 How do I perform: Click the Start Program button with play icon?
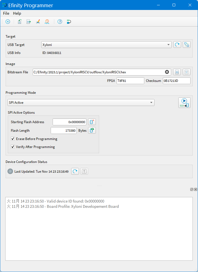click(184, 103)
